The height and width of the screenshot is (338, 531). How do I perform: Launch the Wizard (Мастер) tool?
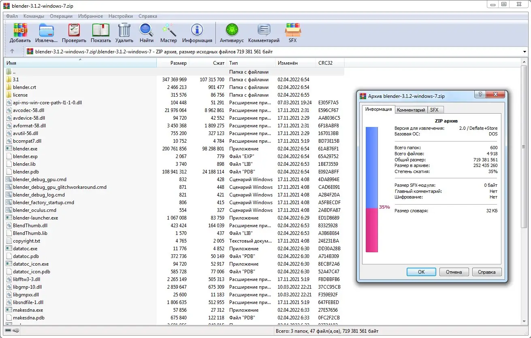coord(168,33)
